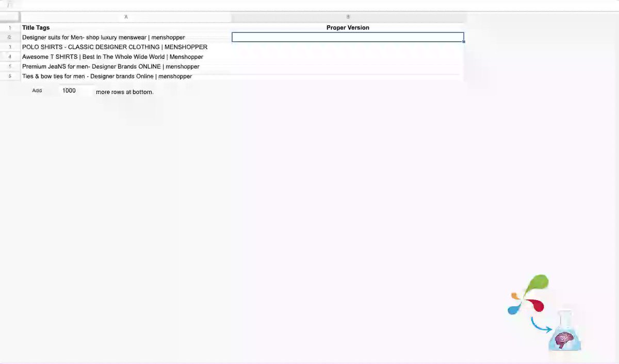
Task: Click the select-all corner box
Action: point(10,18)
